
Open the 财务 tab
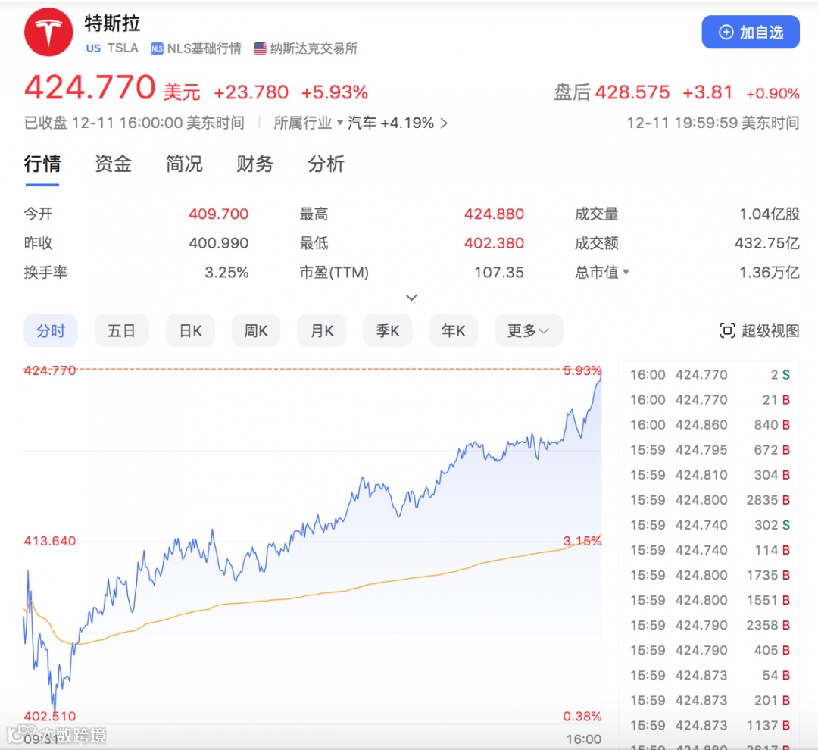(254, 164)
